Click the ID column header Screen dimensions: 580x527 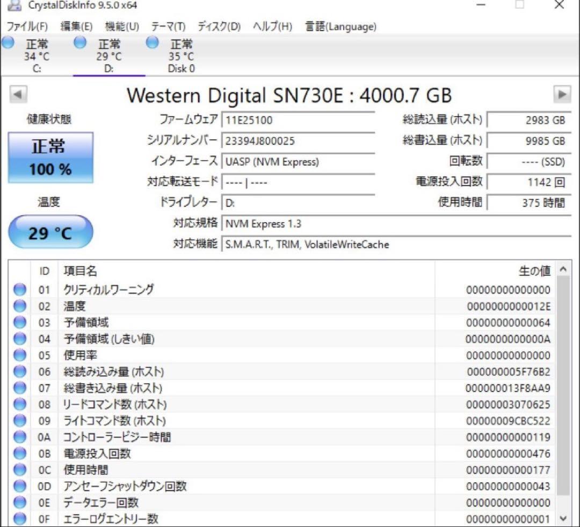click(44, 271)
